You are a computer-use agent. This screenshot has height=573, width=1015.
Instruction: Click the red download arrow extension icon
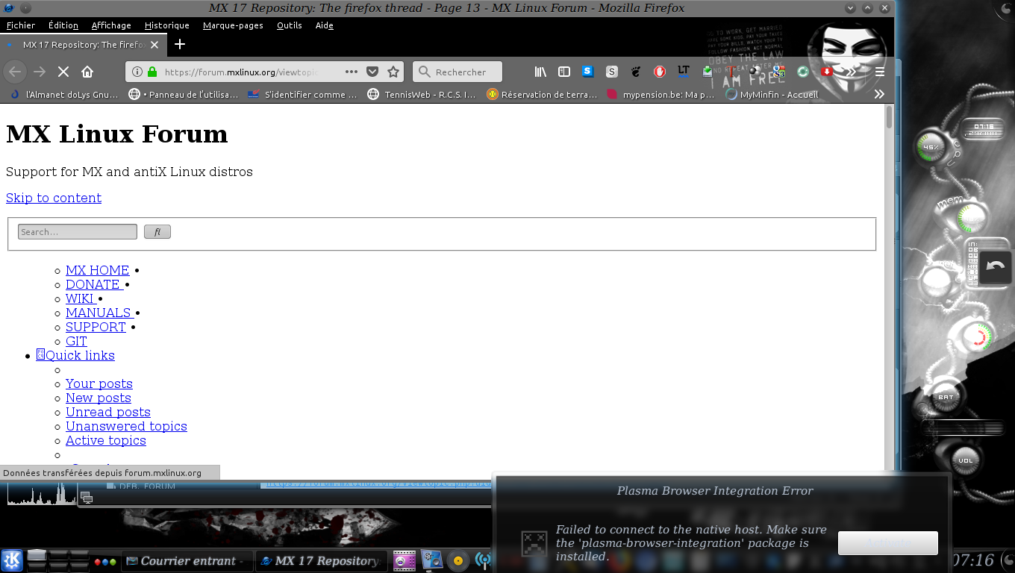click(x=827, y=72)
